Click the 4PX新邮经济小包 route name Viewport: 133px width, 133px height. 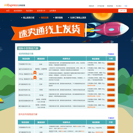click(25, 84)
